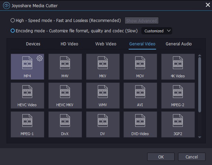The height and width of the screenshot is (165, 212).
Task: Open MP4 format settings gear
Action: coord(39,58)
